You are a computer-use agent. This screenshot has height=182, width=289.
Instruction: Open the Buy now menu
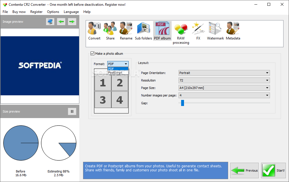[19, 12]
